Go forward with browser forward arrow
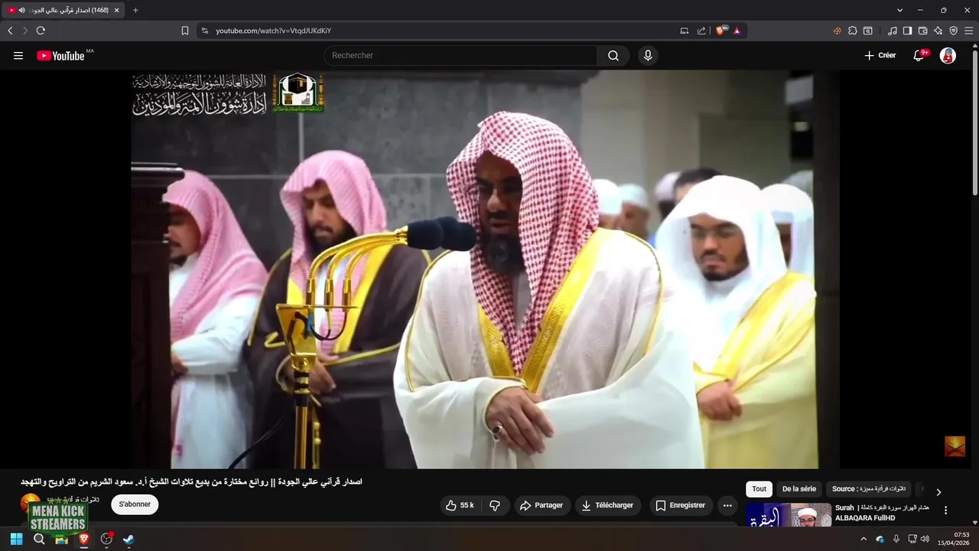This screenshot has width=979, height=551. (x=25, y=31)
